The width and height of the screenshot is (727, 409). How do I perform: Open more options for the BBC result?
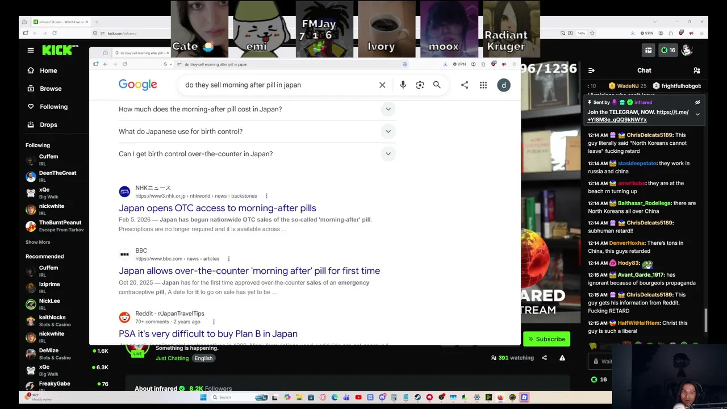[x=229, y=259]
